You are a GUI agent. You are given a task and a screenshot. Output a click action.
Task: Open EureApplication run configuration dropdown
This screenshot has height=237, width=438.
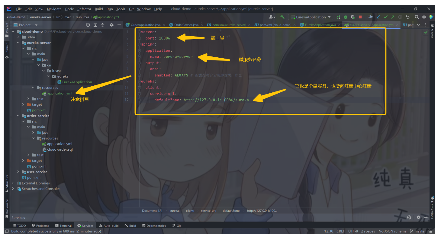pos(311,17)
